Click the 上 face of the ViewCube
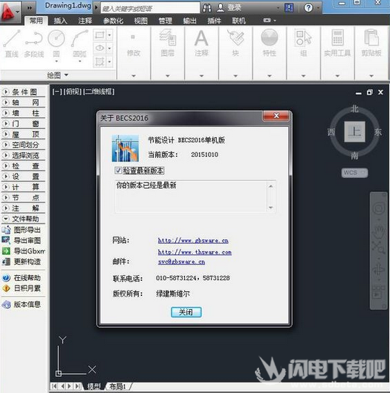 point(355,131)
